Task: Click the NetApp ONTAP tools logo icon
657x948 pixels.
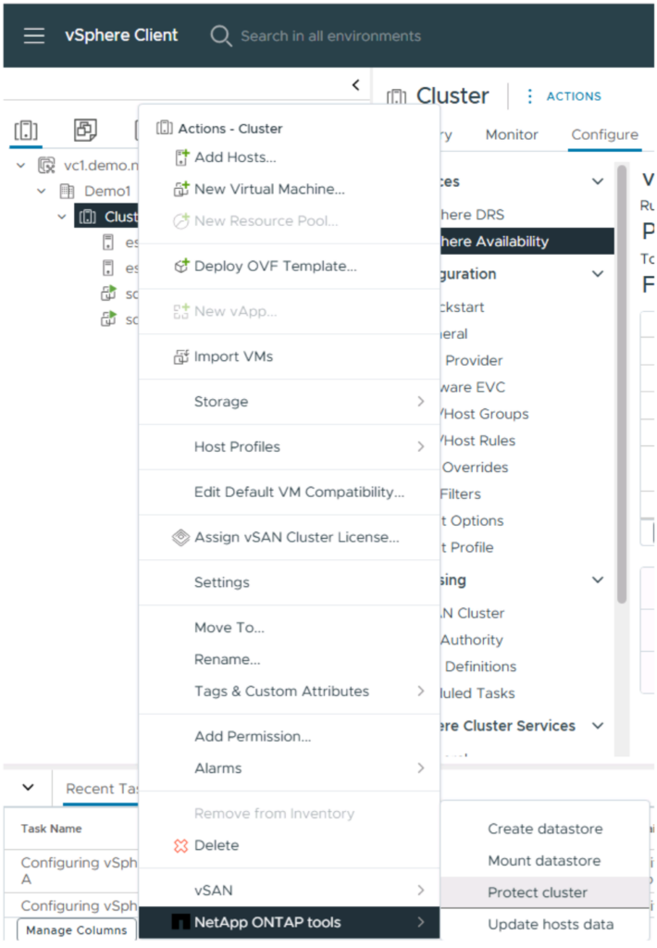Action: (x=180, y=922)
